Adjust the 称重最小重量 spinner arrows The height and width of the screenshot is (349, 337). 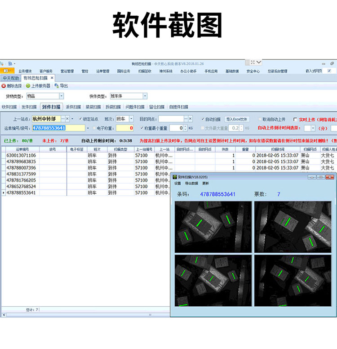point(186,128)
